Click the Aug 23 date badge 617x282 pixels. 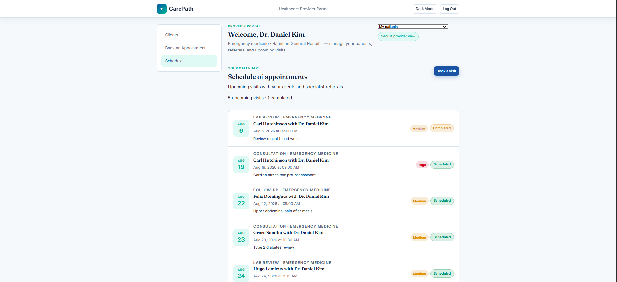[241, 237]
